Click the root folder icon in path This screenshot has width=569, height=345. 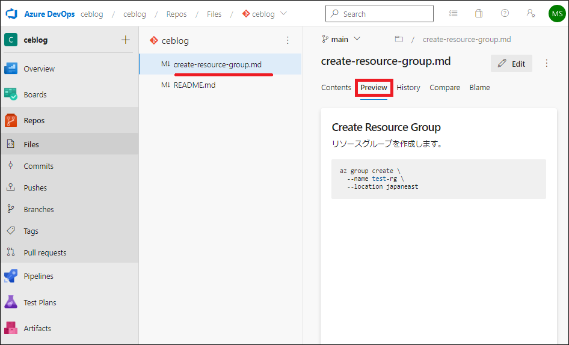(x=399, y=39)
